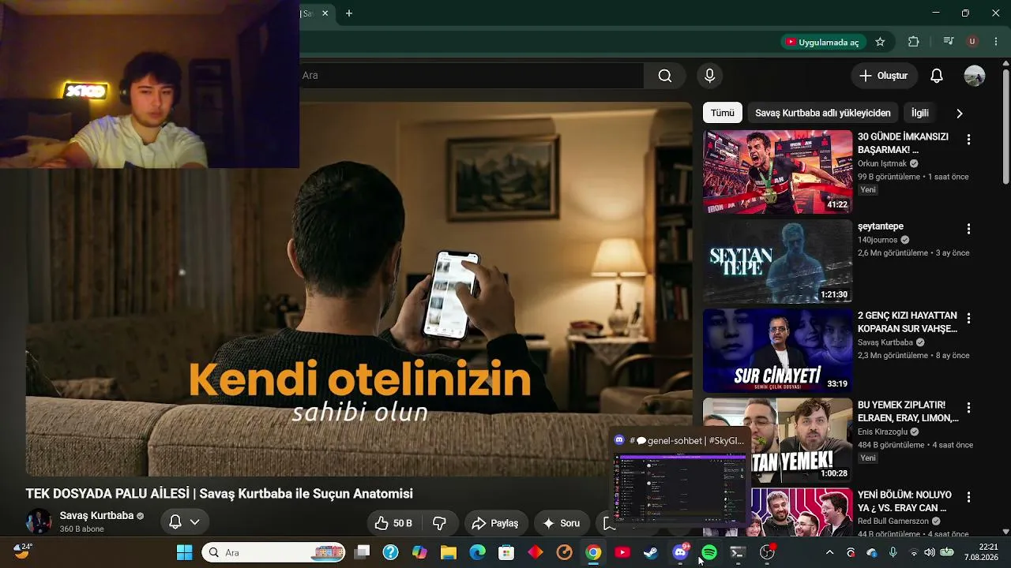Select the 'Tümü' filter chip
Viewport: 1011px width, 568px height.
click(722, 113)
